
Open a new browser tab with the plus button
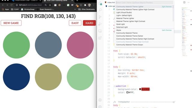pos(77,1)
